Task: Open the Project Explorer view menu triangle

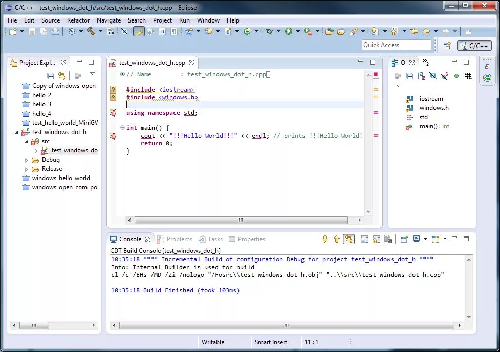Action: coord(93,74)
